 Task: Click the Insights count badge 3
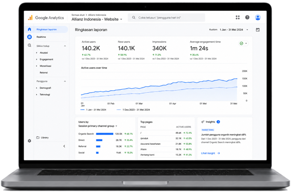[x=218, y=122]
